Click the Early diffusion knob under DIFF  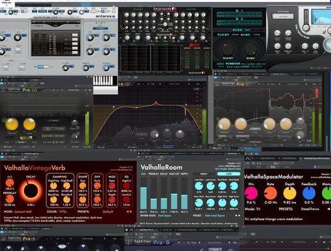pyautogui.click(x=97, y=186)
